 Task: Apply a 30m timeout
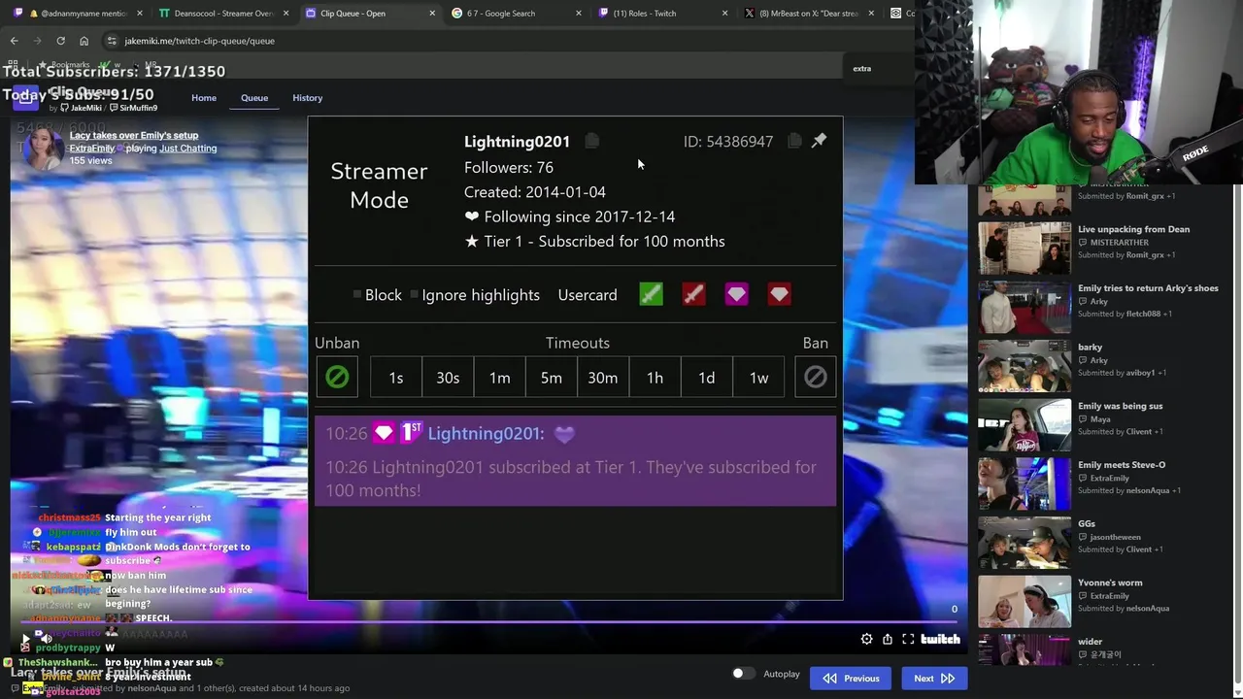[x=603, y=378]
